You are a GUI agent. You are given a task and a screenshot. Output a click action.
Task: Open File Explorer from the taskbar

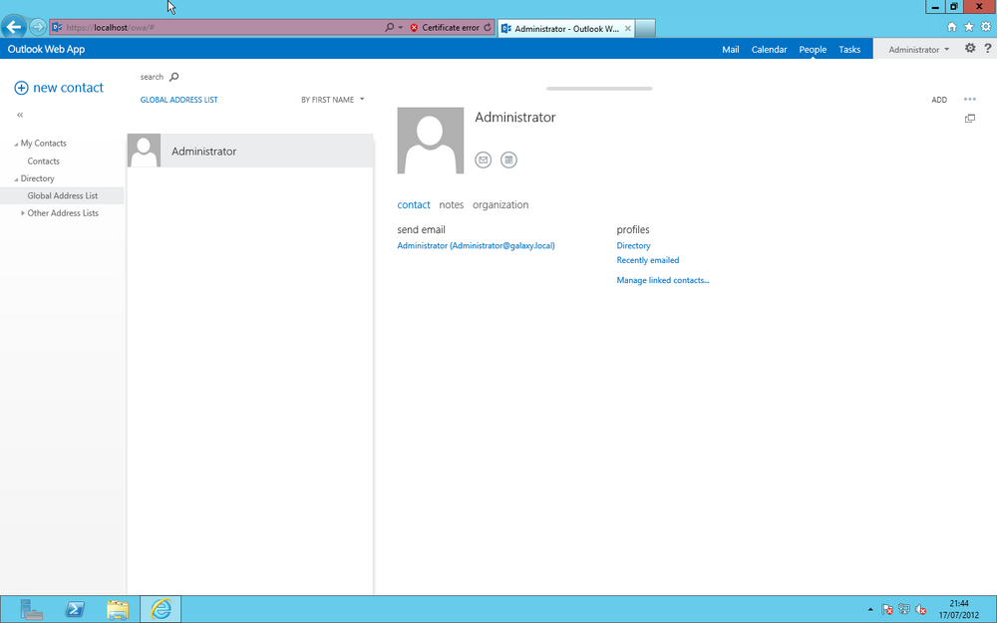tap(118, 609)
